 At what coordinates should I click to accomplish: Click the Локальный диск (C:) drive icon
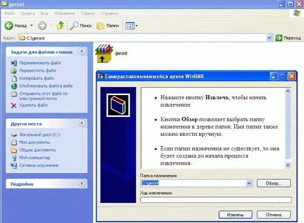coord(14,135)
